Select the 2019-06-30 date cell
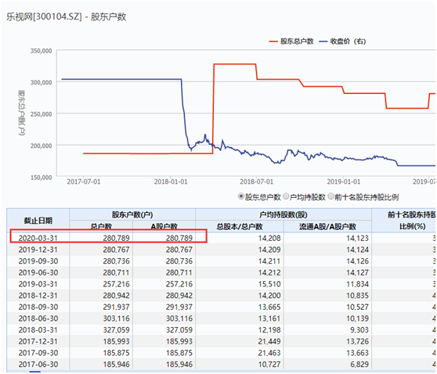 coord(38,272)
